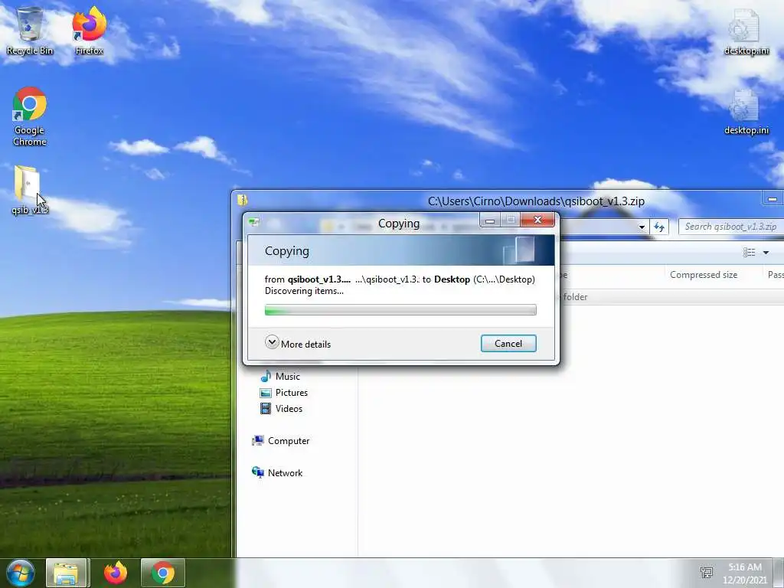784x588 pixels.
Task: Open Pictures library in Explorer sidebar
Action: point(284,393)
